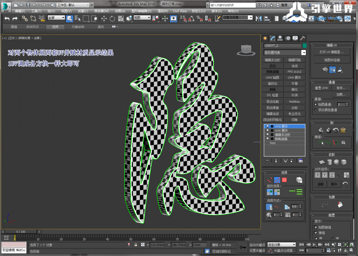Choose the Rectangular Selection Region tool
The height and width of the screenshot is (256, 358).
[x=86, y=18]
